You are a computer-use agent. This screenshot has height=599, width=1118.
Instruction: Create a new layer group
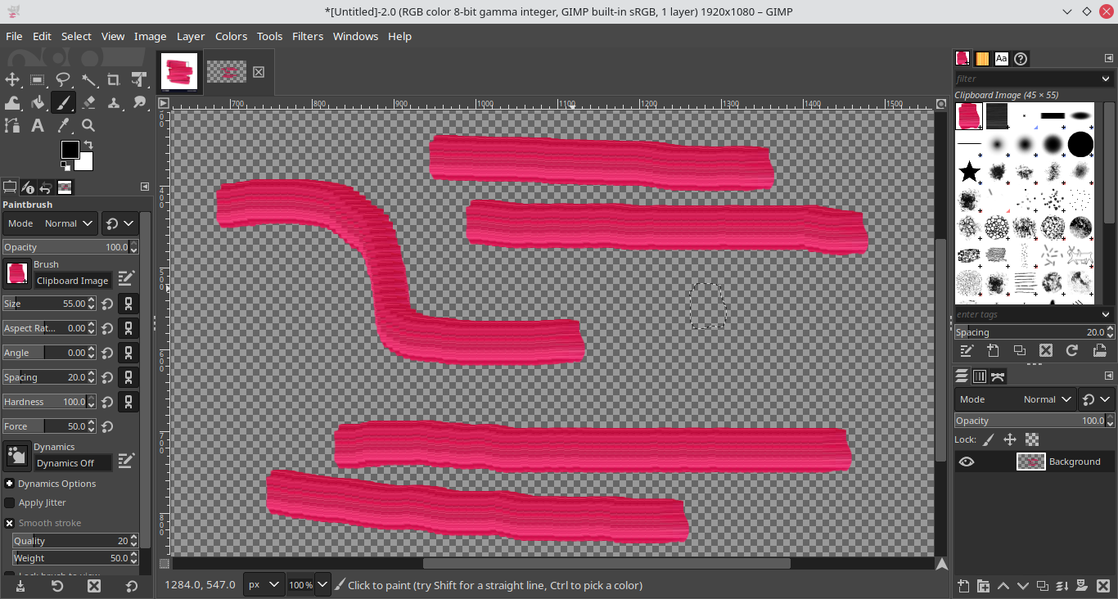(983, 586)
